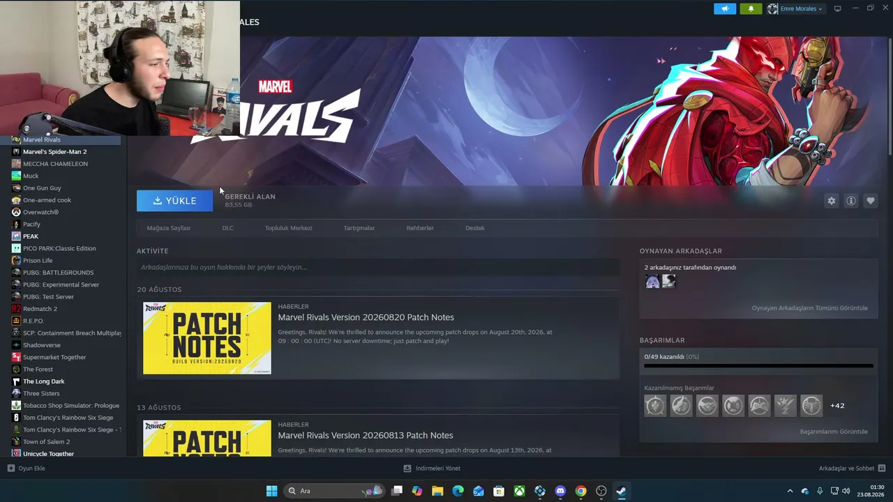Select Unicycle Together in library
This screenshot has width=893, height=502.
click(x=48, y=454)
